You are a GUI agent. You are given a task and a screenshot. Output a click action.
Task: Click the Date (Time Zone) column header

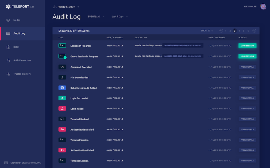click(x=217, y=37)
